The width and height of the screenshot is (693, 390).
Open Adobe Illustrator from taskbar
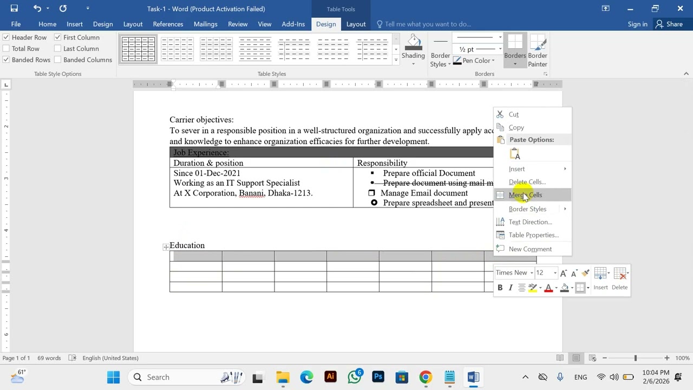(330, 377)
